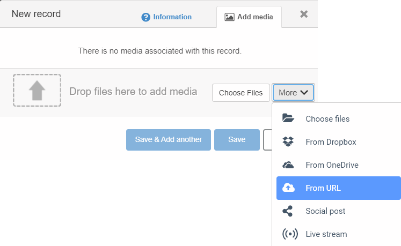The height and width of the screenshot is (246, 401).
Task: Select Live stream menu option
Action: click(339, 234)
